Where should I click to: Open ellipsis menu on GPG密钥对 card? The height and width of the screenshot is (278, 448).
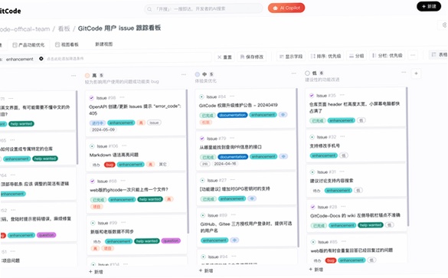click(232, 180)
